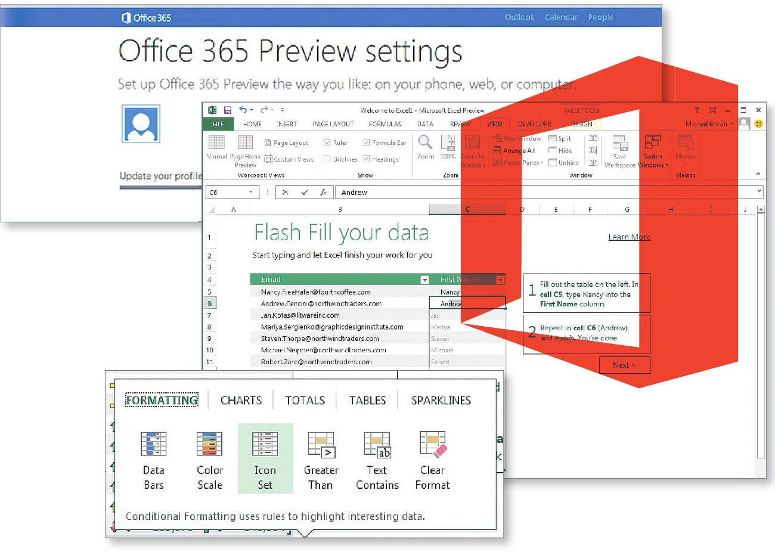This screenshot has width=775, height=552.
Task: Uncheck the Headings checkbox
Action: (366, 159)
